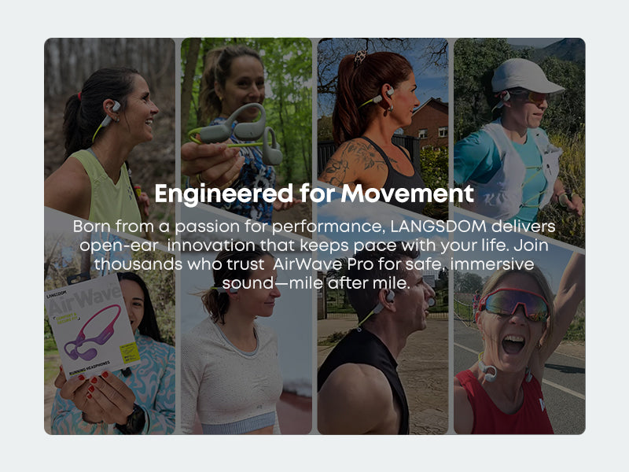Click the white running cap
The image size is (629, 472).
[525, 76]
